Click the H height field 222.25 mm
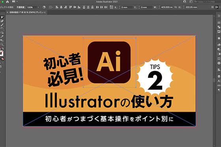This screenshot has width=221, height=147. pos(191,7)
